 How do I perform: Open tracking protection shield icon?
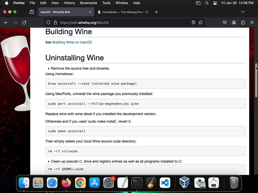click(48, 22)
